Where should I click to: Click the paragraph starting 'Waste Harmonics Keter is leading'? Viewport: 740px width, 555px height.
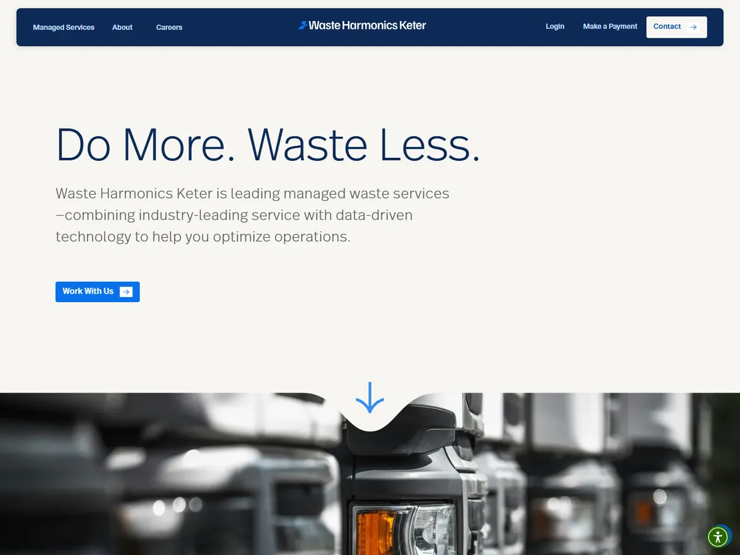[x=252, y=215]
